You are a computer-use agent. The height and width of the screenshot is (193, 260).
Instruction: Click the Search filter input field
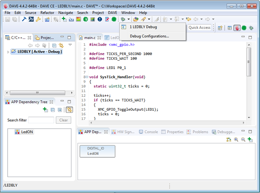pos(41,120)
